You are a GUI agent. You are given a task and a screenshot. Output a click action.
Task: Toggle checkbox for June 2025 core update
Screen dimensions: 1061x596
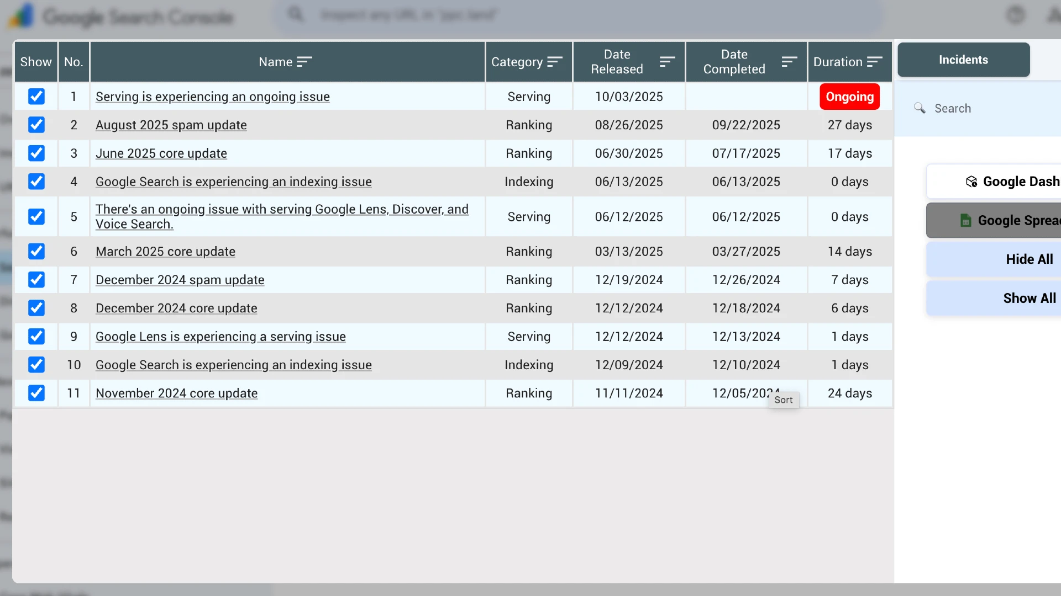(x=36, y=153)
